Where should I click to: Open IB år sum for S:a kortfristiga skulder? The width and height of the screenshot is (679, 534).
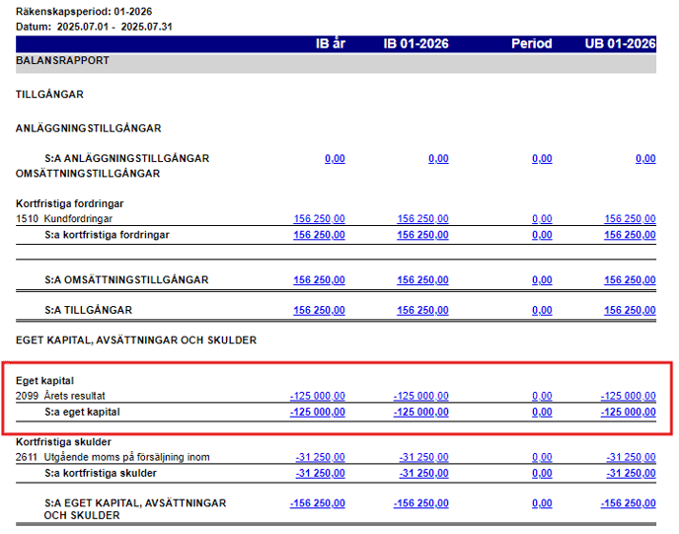click(321, 473)
